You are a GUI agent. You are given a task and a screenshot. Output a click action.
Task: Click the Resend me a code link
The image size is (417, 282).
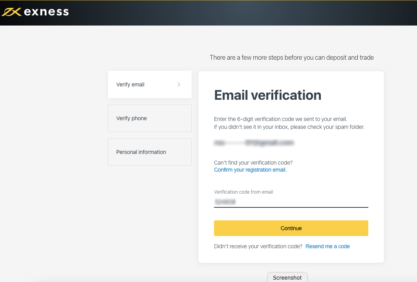pos(327,246)
